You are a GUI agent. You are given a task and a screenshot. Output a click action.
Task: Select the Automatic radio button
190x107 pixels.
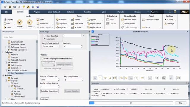pos(45,39)
